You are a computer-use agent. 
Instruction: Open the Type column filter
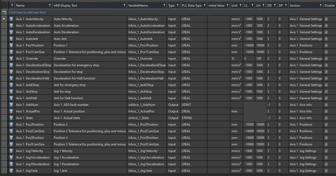178,5
